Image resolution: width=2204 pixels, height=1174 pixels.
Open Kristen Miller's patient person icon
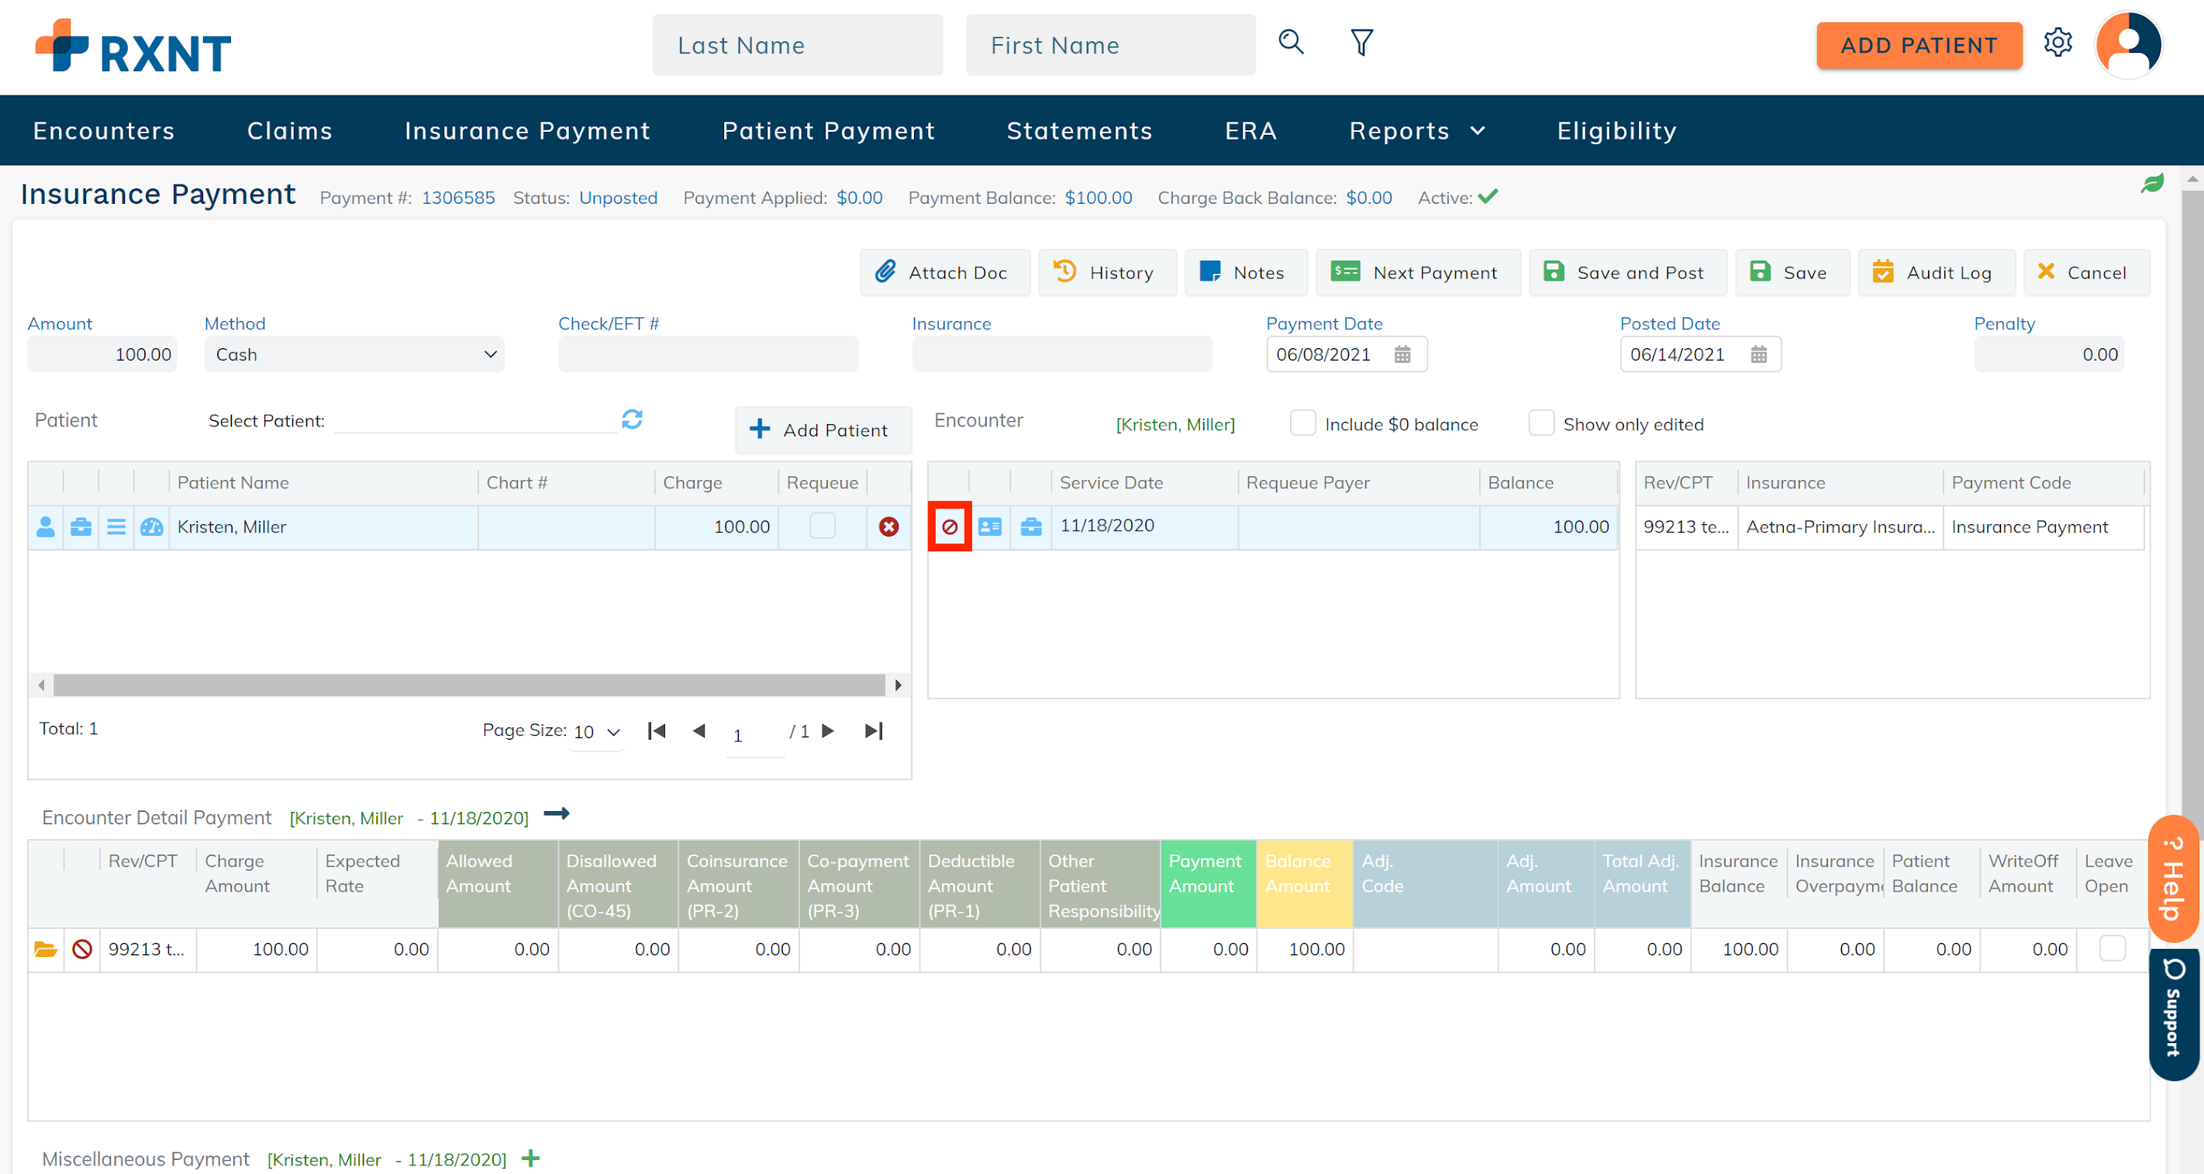pyautogui.click(x=47, y=527)
